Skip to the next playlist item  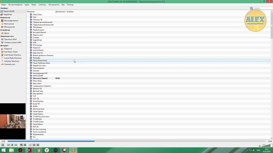point(16,145)
